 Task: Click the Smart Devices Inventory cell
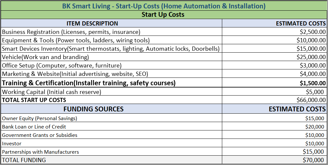click(x=111, y=48)
